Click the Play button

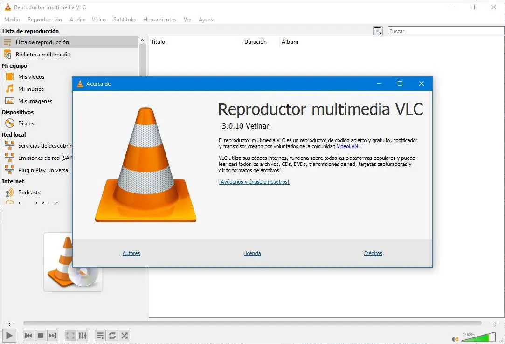[9, 336]
